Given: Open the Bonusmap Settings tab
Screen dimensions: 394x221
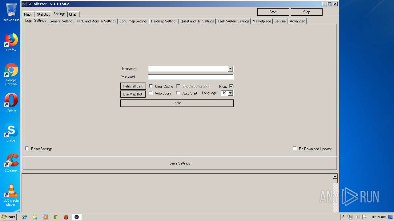Looking at the screenshot, I should 134,21.
